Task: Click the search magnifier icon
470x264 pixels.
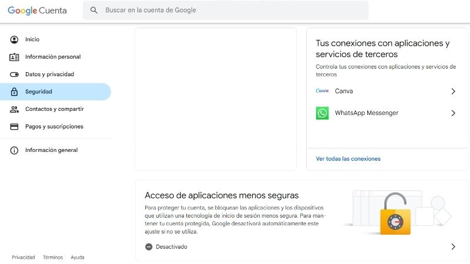Action: pyautogui.click(x=94, y=10)
